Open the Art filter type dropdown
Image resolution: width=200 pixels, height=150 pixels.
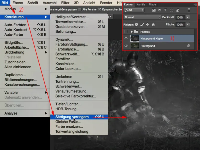click(134, 10)
